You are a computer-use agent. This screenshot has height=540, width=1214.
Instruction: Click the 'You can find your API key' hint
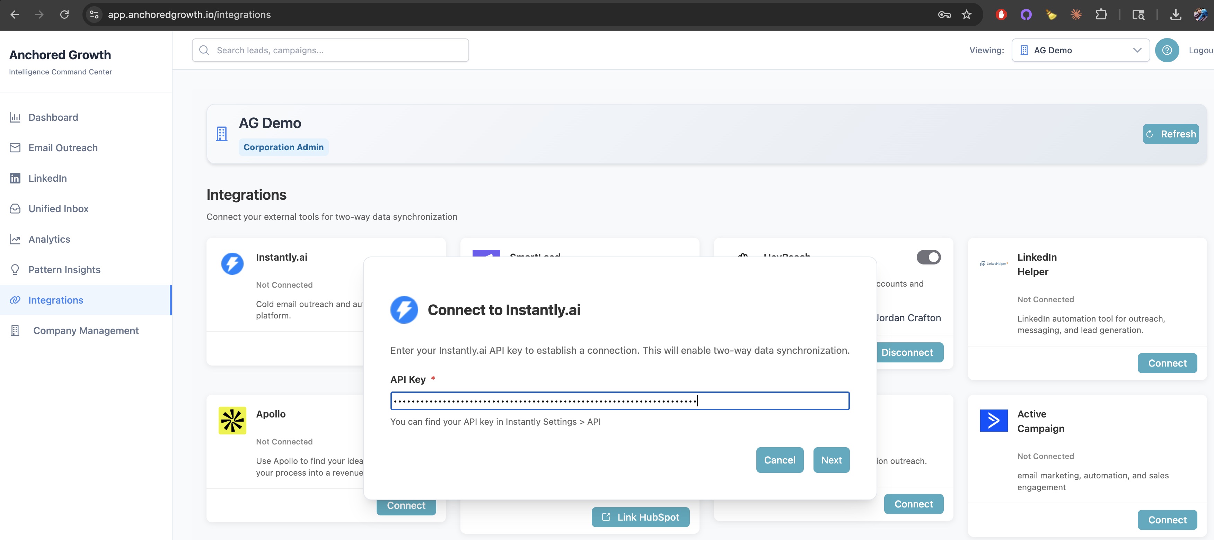pos(495,421)
